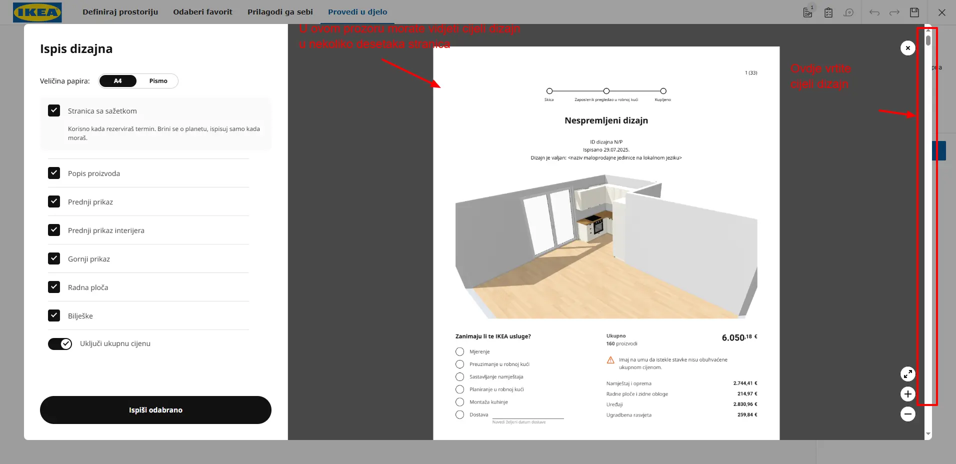Zoom in on the print preview
The height and width of the screenshot is (464, 956).
pos(907,394)
